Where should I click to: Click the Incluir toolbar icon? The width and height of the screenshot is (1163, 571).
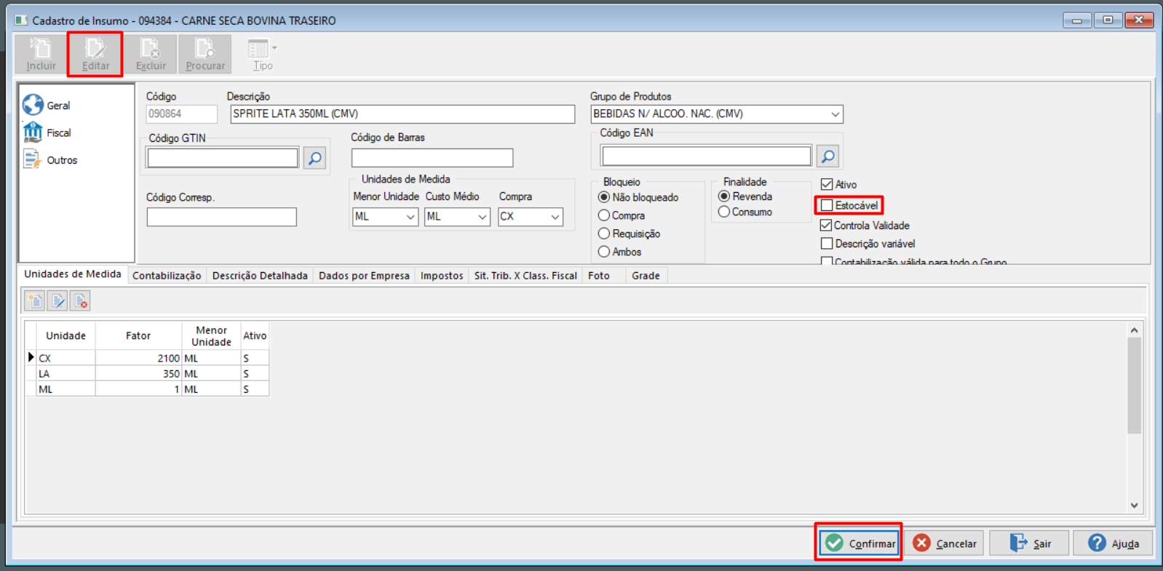41,55
